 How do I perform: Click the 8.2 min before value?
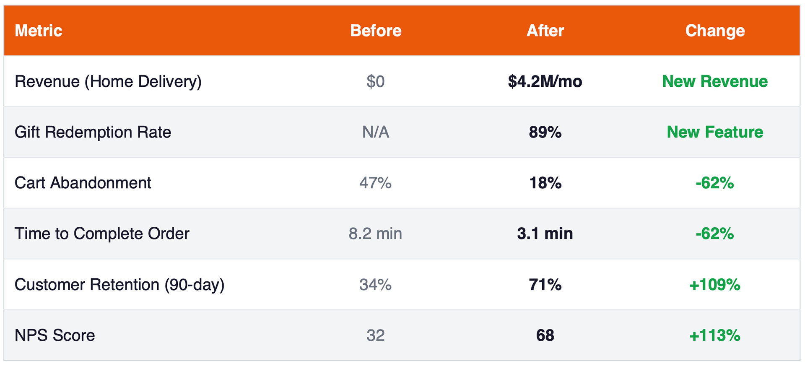tap(375, 234)
